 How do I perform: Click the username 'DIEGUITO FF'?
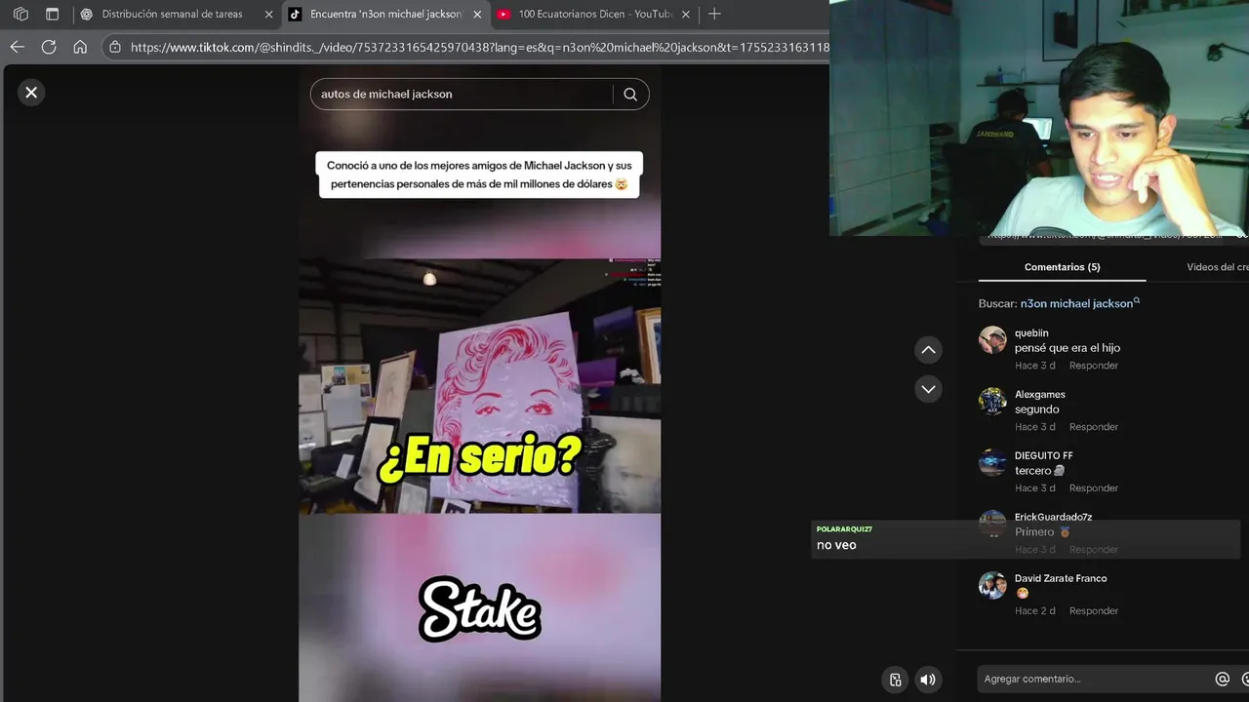1044,456
